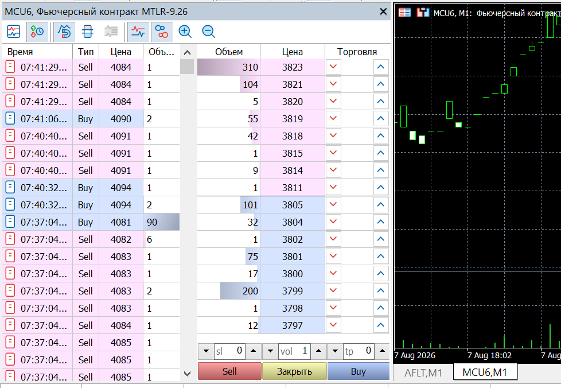
Task: Click red down arrow at price 3819
Action: pyautogui.click(x=333, y=118)
